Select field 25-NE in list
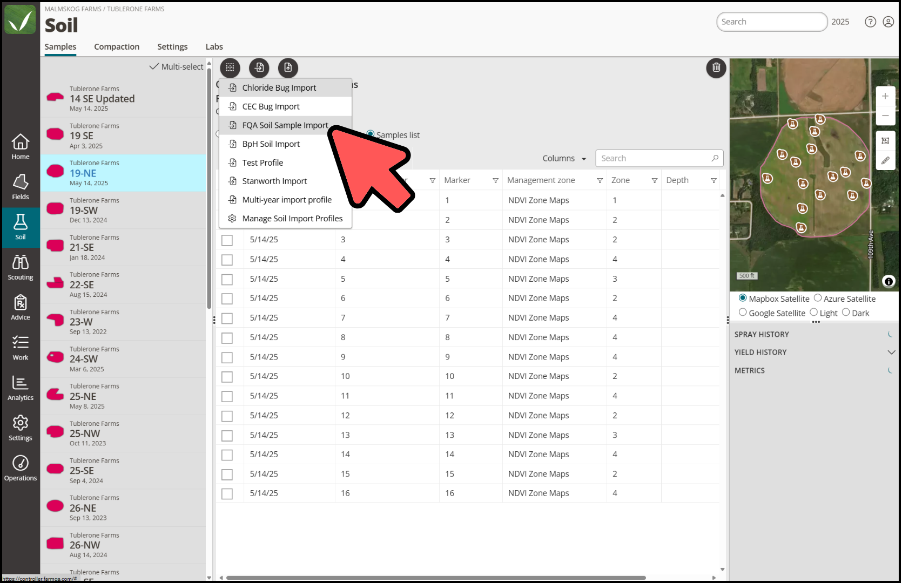 (123, 396)
